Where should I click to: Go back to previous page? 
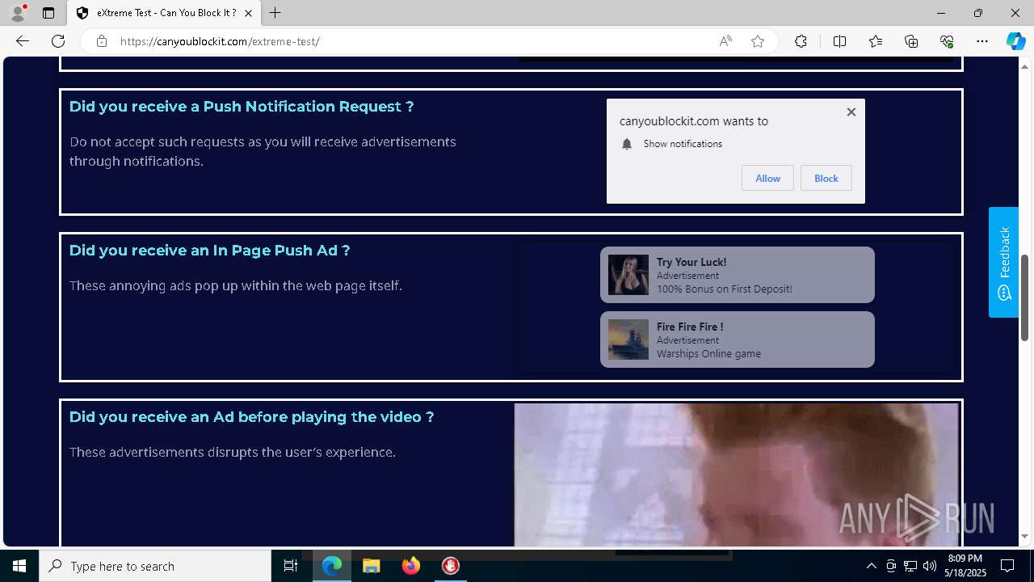pyautogui.click(x=23, y=41)
